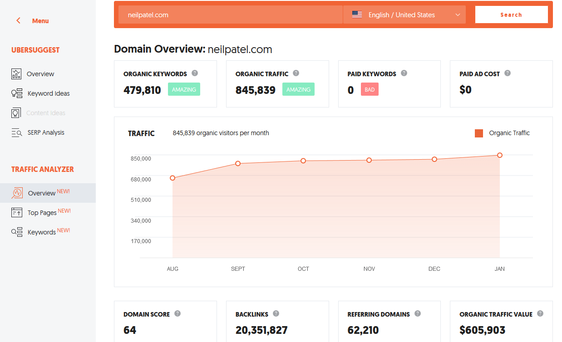
Task: Click the NOV data point on chart
Action: pyautogui.click(x=369, y=160)
